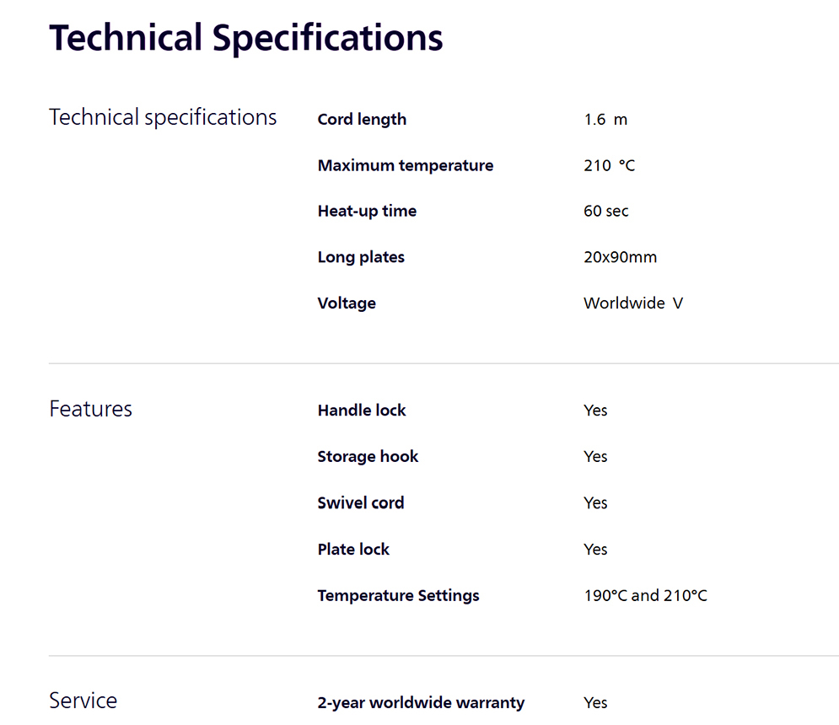Screen dimensions: 839x725
Task: Click the Voltage label
Action: pos(347,303)
